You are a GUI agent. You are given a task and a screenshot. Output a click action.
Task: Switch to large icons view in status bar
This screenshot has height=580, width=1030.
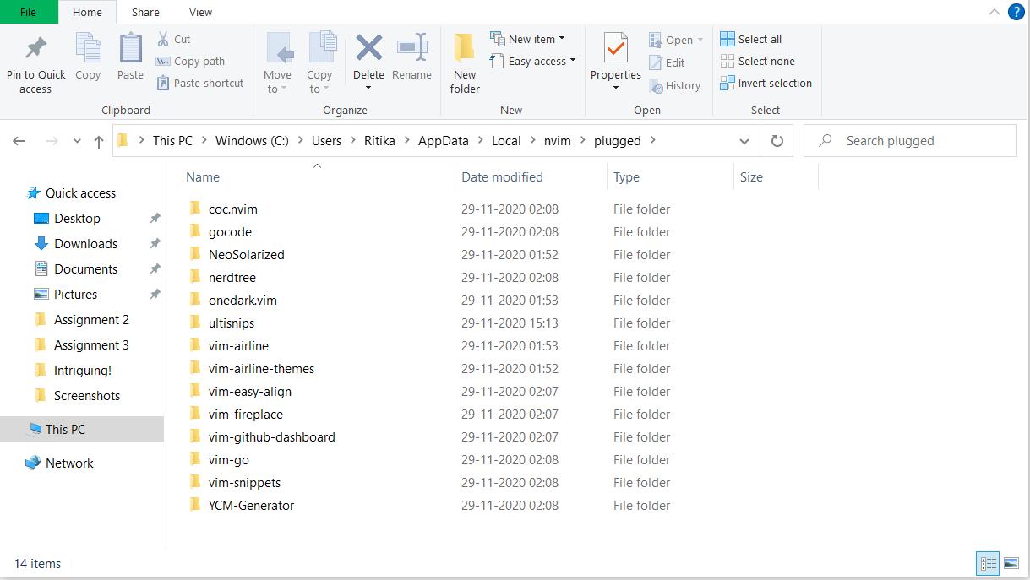[x=1011, y=564]
